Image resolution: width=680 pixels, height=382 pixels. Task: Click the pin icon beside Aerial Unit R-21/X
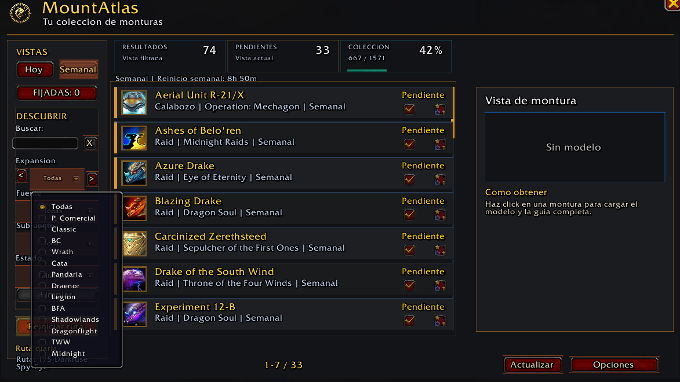440,109
